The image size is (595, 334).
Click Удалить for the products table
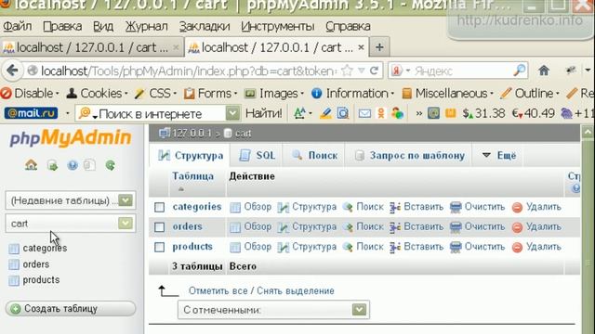click(x=536, y=247)
